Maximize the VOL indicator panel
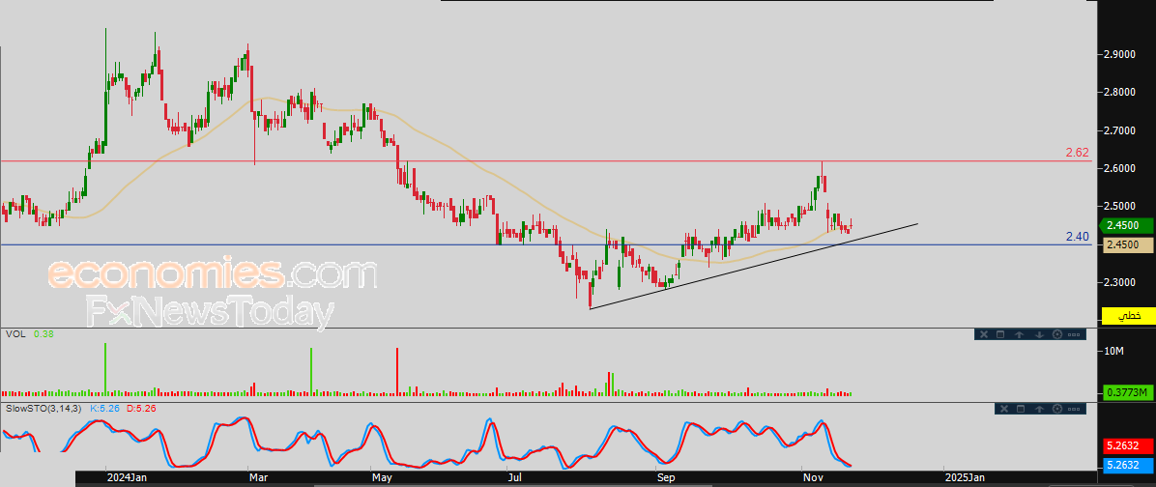The width and height of the screenshot is (1156, 487). (1000, 334)
